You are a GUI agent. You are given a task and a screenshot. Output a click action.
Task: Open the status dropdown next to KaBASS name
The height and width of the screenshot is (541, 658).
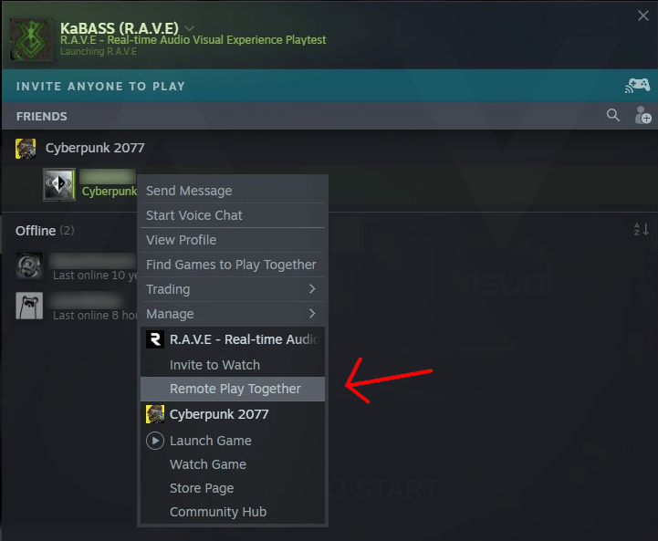pos(189,28)
